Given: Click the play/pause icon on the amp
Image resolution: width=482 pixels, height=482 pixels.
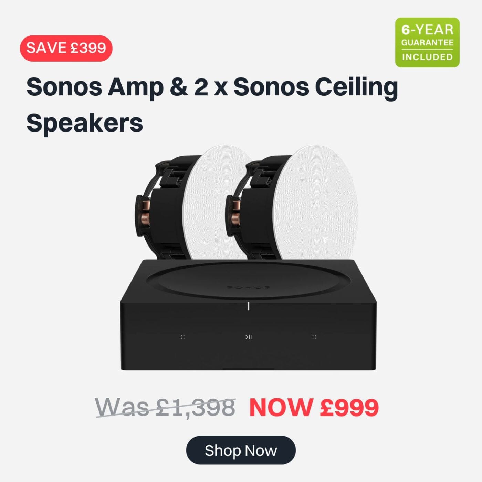Looking at the screenshot, I should 248,337.
